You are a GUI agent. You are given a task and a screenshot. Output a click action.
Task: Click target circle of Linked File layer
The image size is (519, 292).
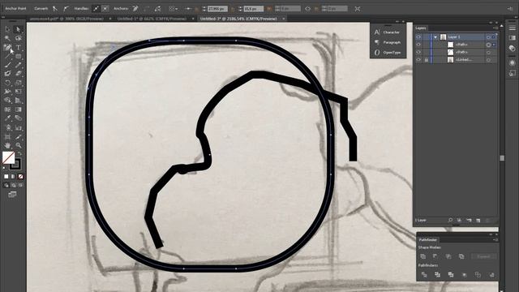pos(488,59)
